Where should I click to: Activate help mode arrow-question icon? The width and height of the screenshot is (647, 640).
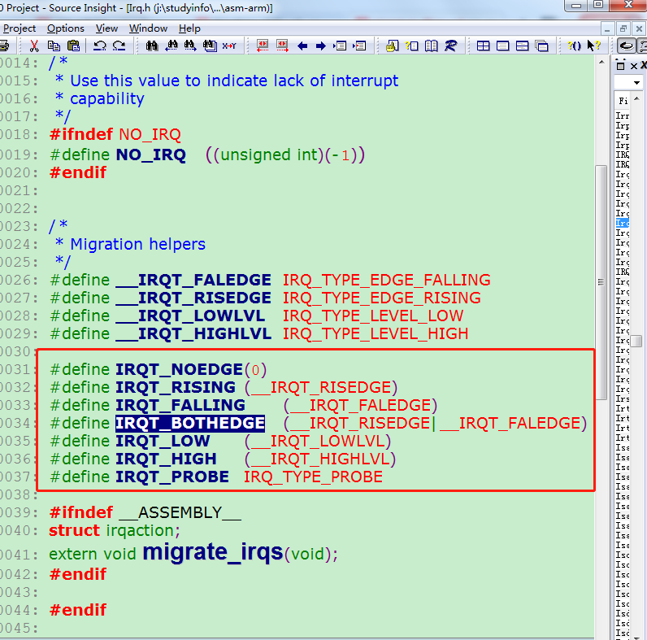click(x=594, y=46)
